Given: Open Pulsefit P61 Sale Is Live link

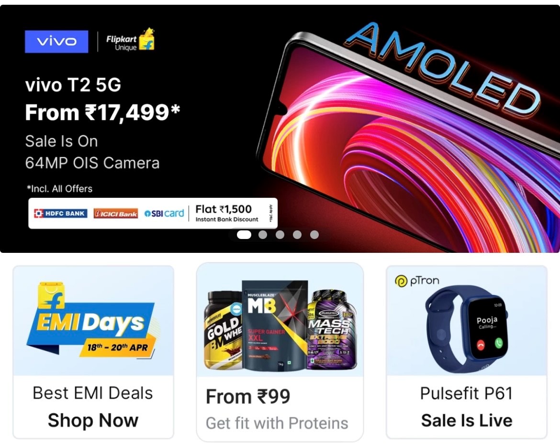Looking at the screenshot, I should pyautogui.click(x=467, y=406).
